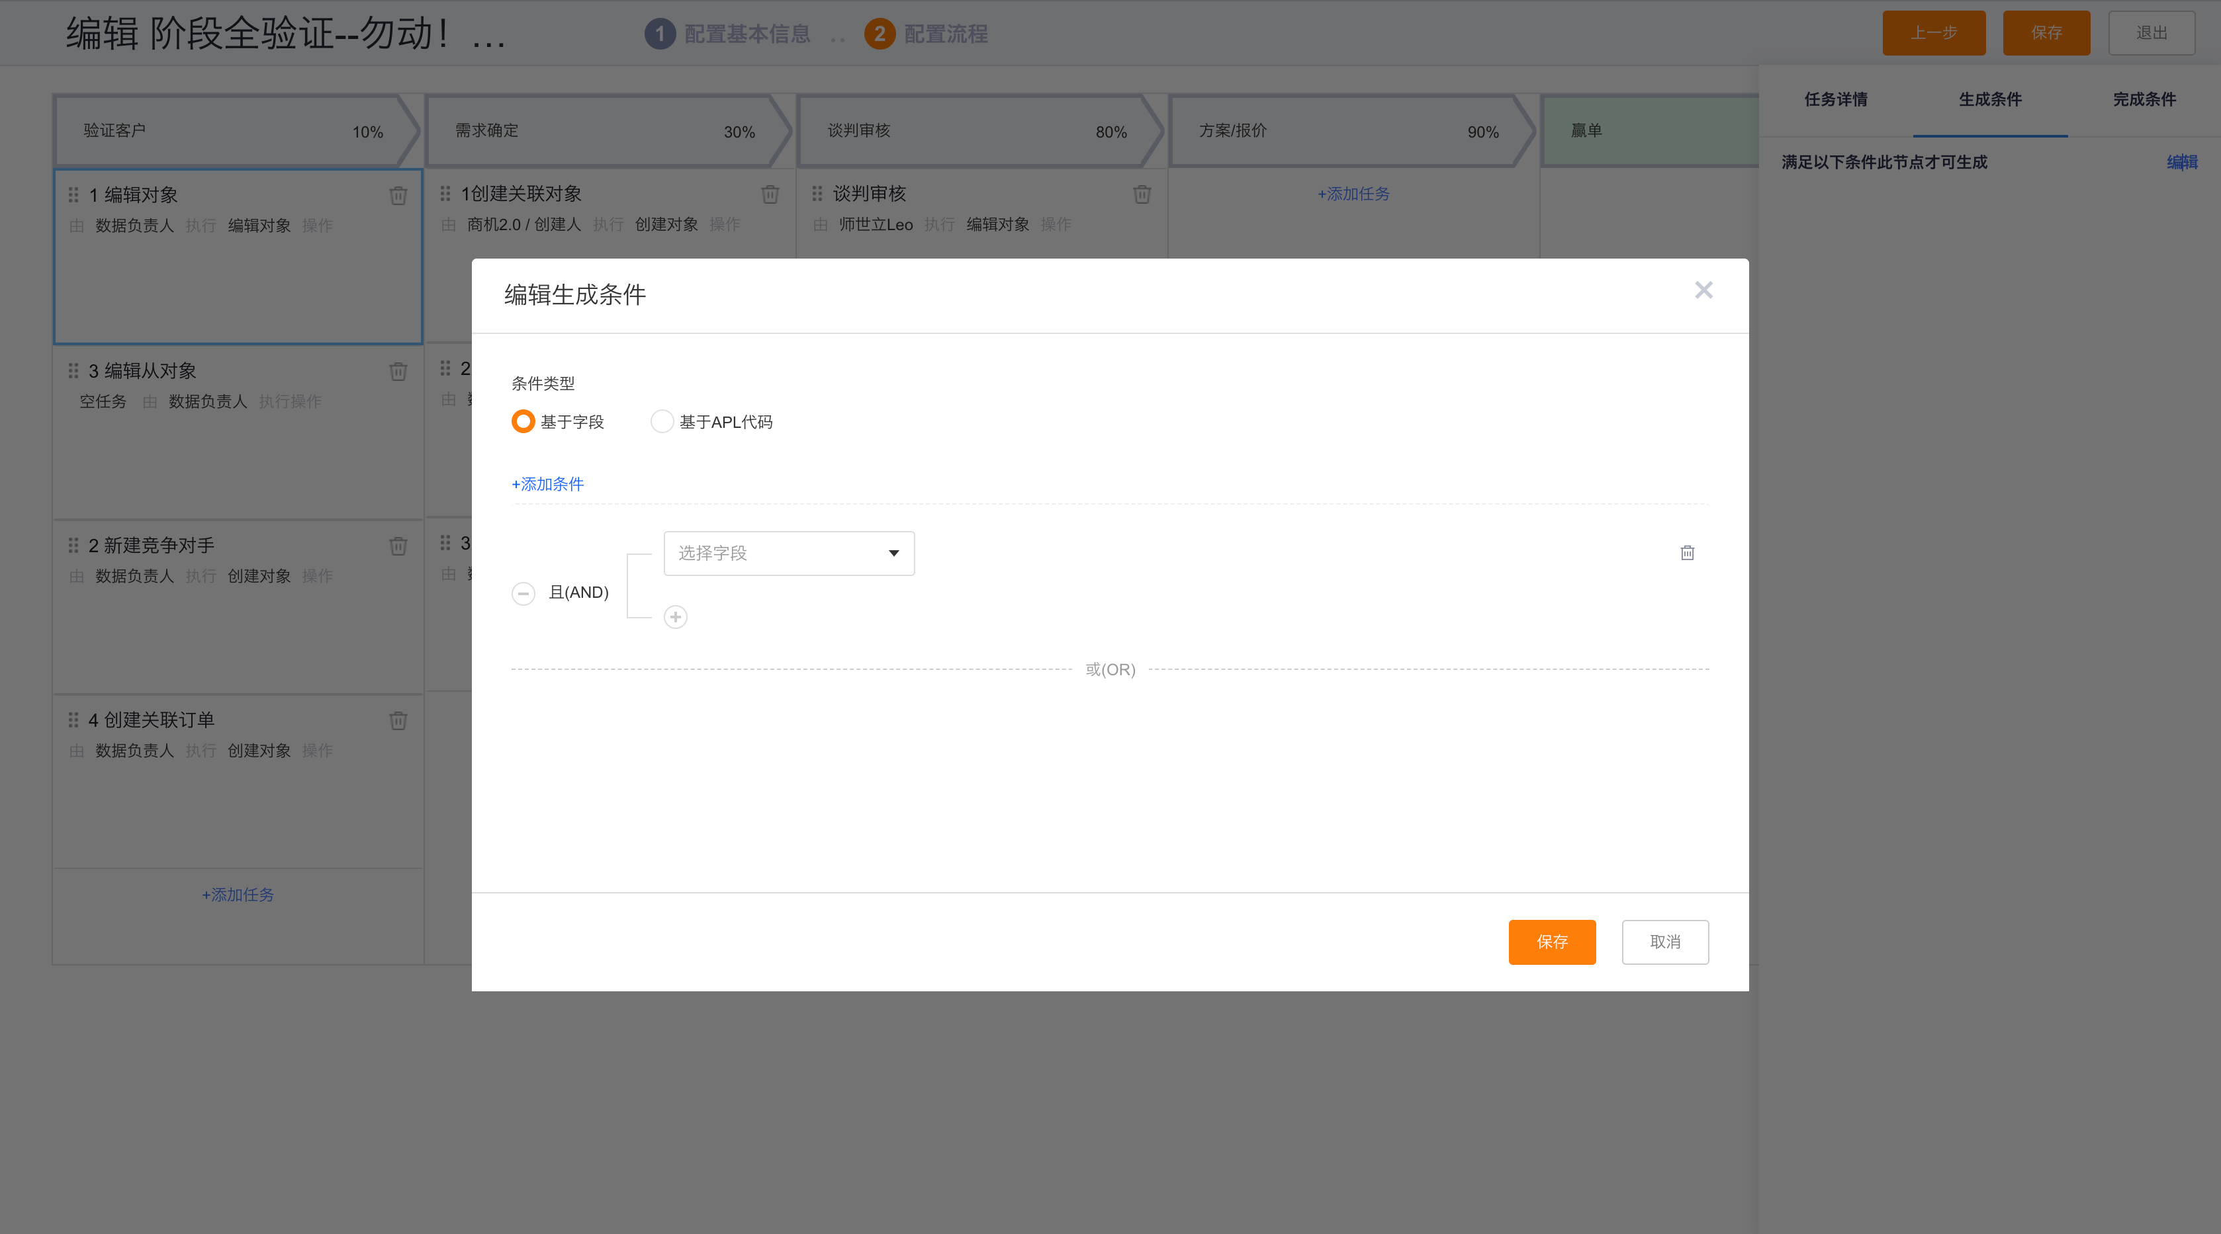The height and width of the screenshot is (1234, 2221).
Task: Grab drag handle of '1创建关联对象' task
Action: [445, 194]
